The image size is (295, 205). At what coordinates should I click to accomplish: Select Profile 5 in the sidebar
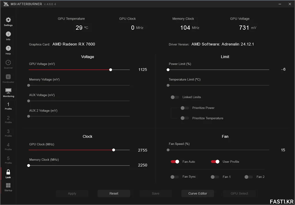click(8, 160)
